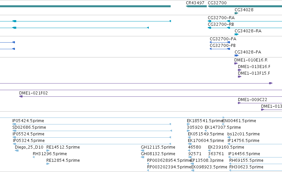Select the CG32700-RB transcript label
Screen dimensions: 282x172
[x=221, y=24]
